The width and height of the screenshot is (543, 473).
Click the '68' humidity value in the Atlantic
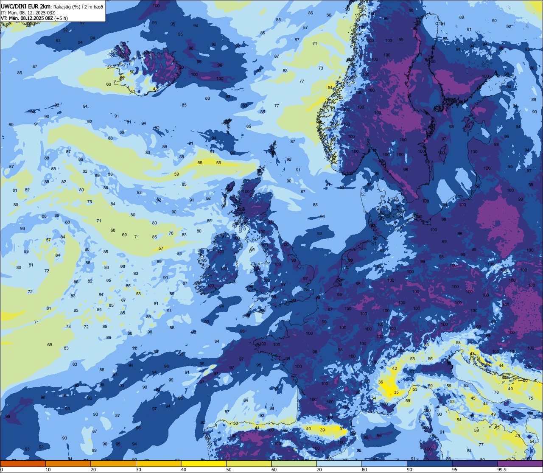113,230
